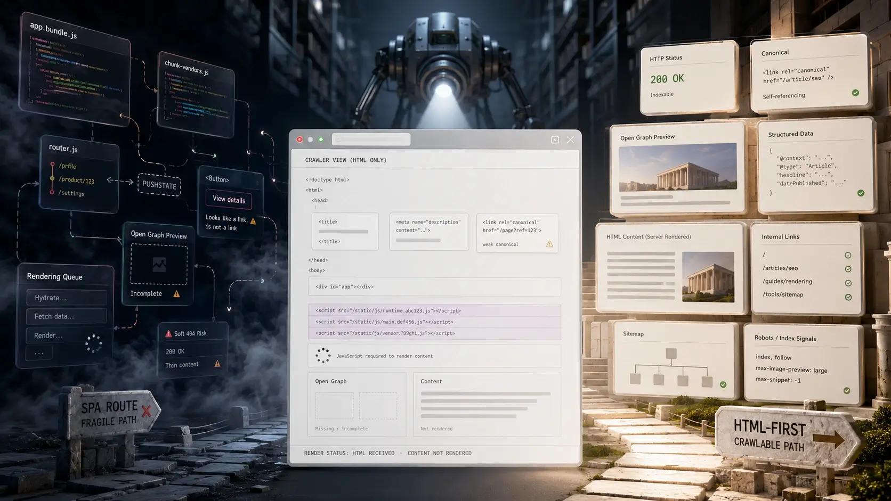This screenshot has width=891, height=501.
Task: Click the green check on the Sitemap card
Action: [x=723, y=384]
